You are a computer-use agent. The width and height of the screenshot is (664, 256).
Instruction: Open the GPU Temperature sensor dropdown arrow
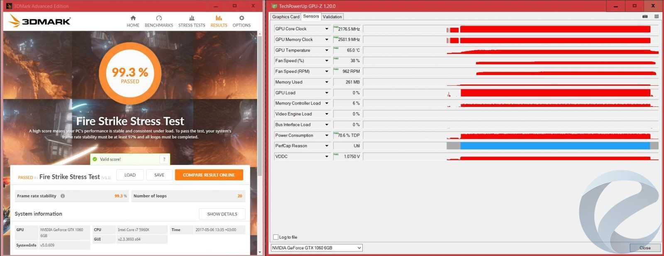click(327, 50)
